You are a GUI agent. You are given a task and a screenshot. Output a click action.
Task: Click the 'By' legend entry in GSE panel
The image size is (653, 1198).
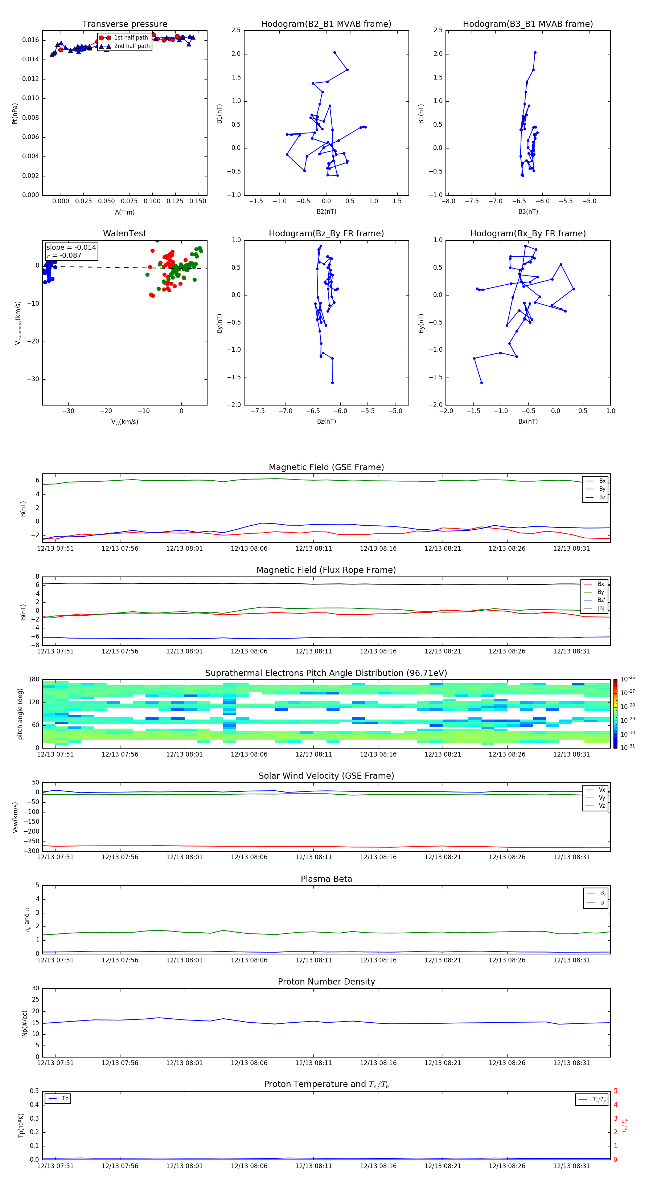(595, 489)
